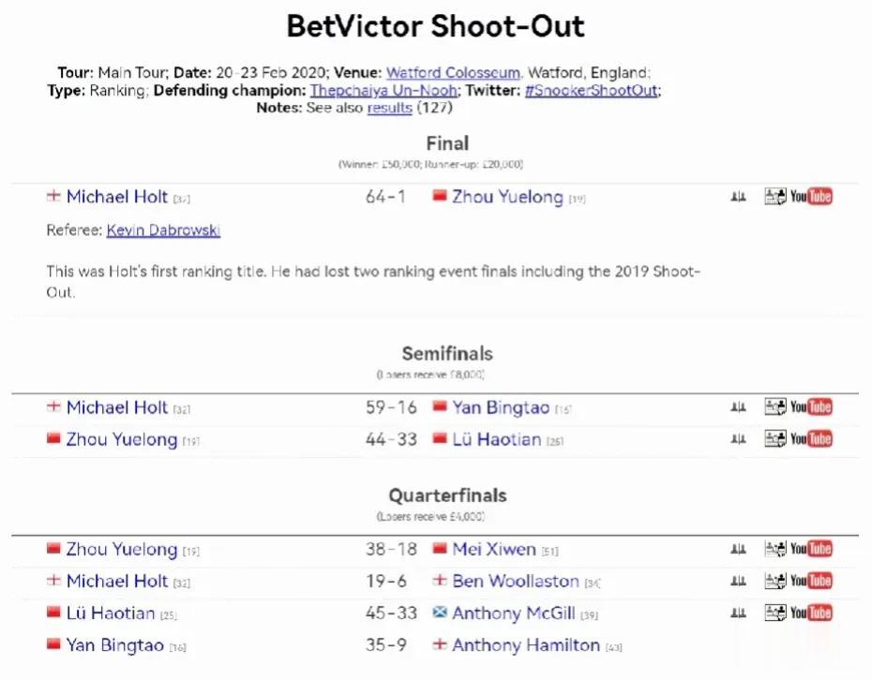The width and height of the screenshot is (872, 680).
Task: Open match photo icon in the final row
Action: (775, 197)
